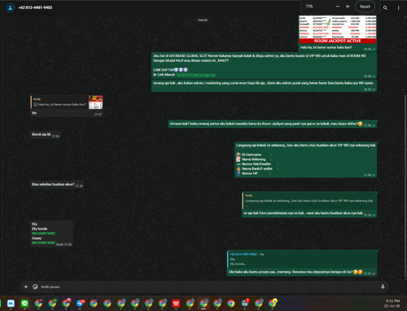407x311 pixels.
Task: Click contact number +62 812-4481-9402 in header
Action: 35,7
